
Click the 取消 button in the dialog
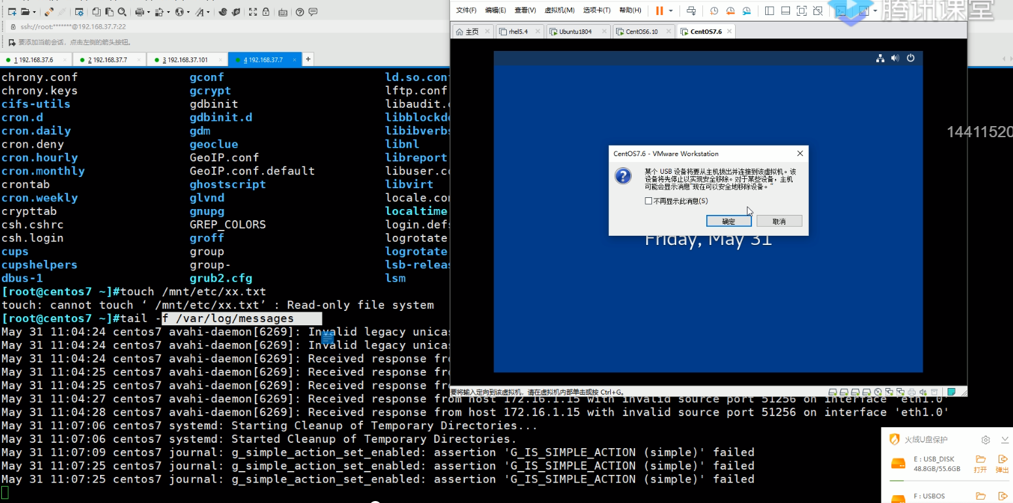(x=779, y=221)
